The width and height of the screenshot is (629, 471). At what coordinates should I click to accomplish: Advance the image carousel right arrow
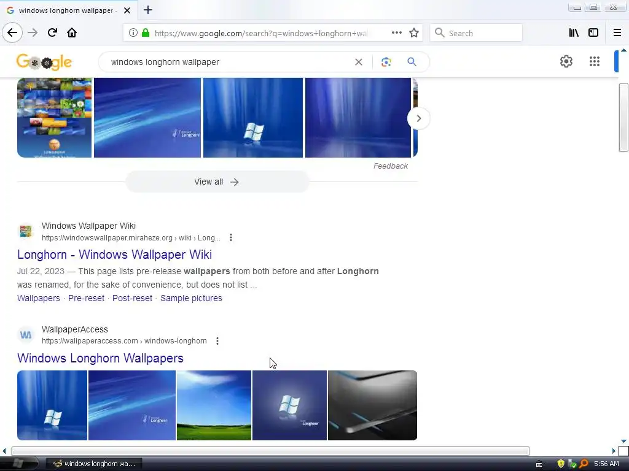click(418, 118)
